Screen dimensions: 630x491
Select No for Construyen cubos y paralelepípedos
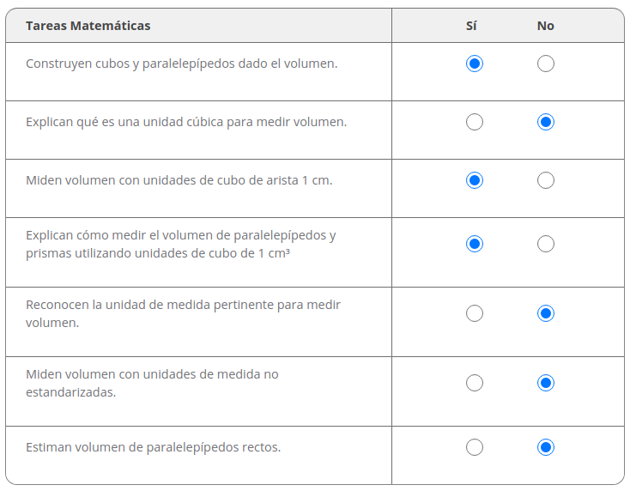pos(545,64)
